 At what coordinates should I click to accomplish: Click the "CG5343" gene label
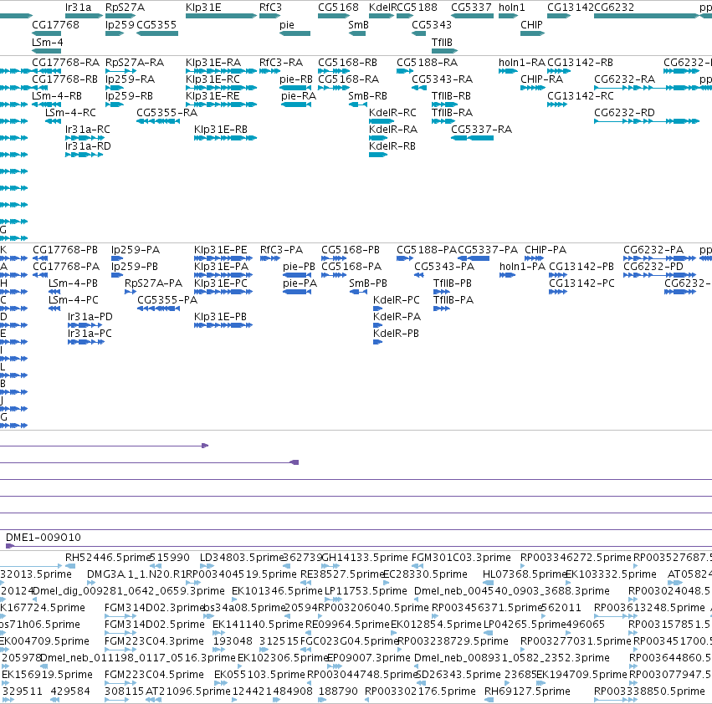point(432,25)
